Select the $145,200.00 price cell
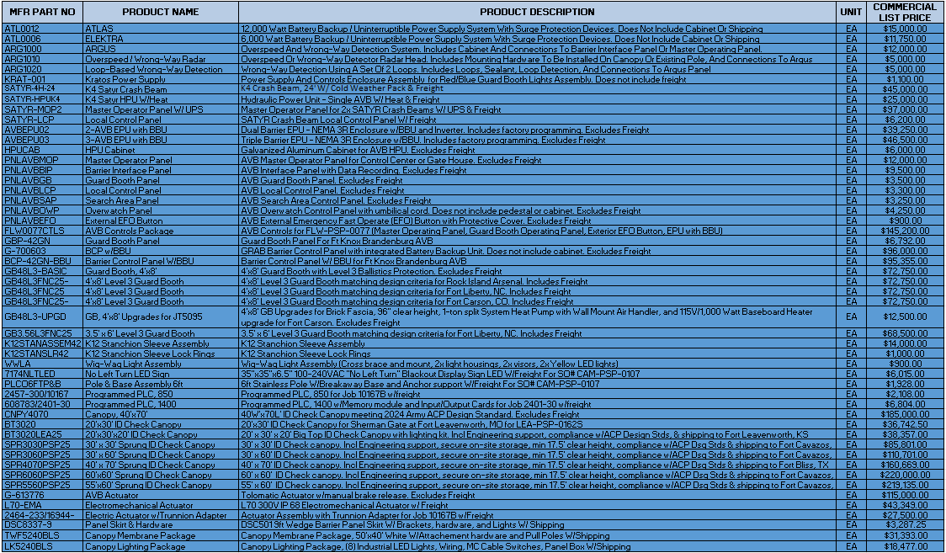 (x=905, y=231)
